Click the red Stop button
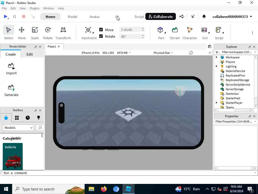258x194 pixels. tap(24, 16)
